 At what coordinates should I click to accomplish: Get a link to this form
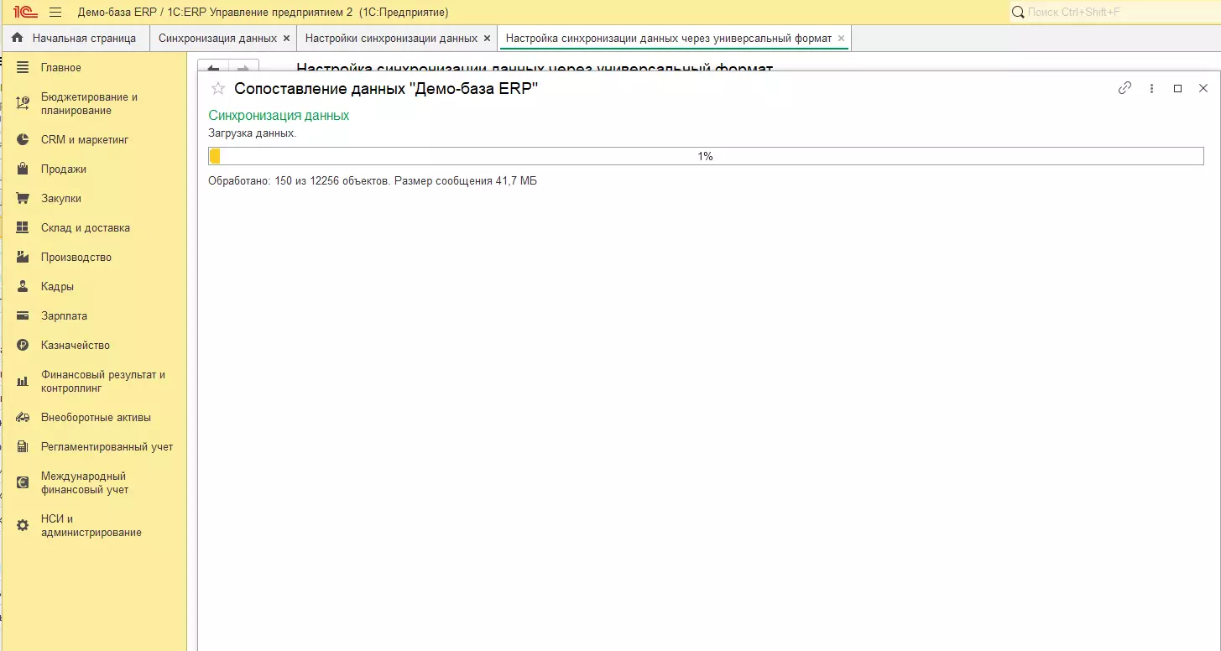[x=1125, y=88]
